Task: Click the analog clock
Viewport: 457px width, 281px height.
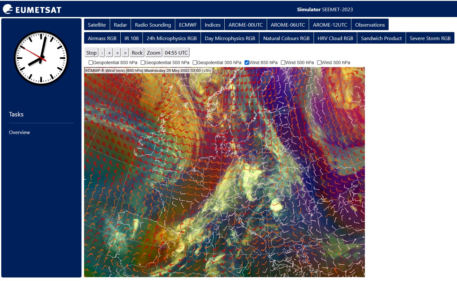Action: click(x=41, y=58)
